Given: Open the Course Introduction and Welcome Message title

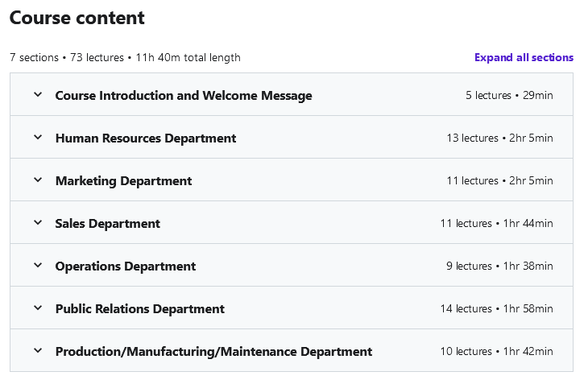Looking at the screenshot, I should pos(184,95).
